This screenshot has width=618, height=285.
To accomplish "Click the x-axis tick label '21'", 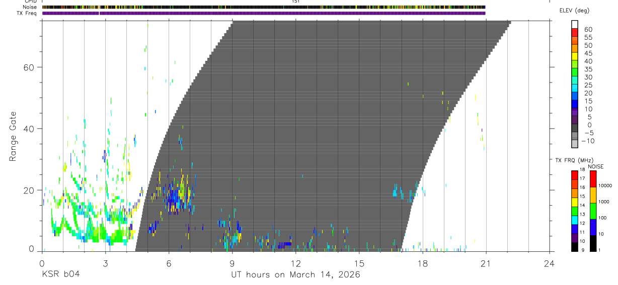I will pos(486,263).
